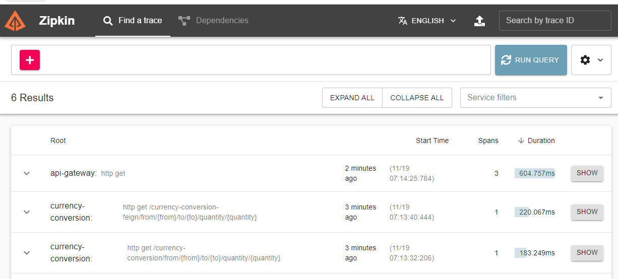Click the http get span name
This screenshot has height=279, width=618.
(x=113, y=173)
